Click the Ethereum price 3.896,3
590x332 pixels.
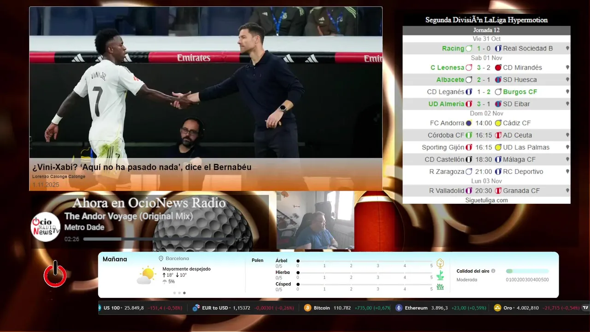point(439,308)
